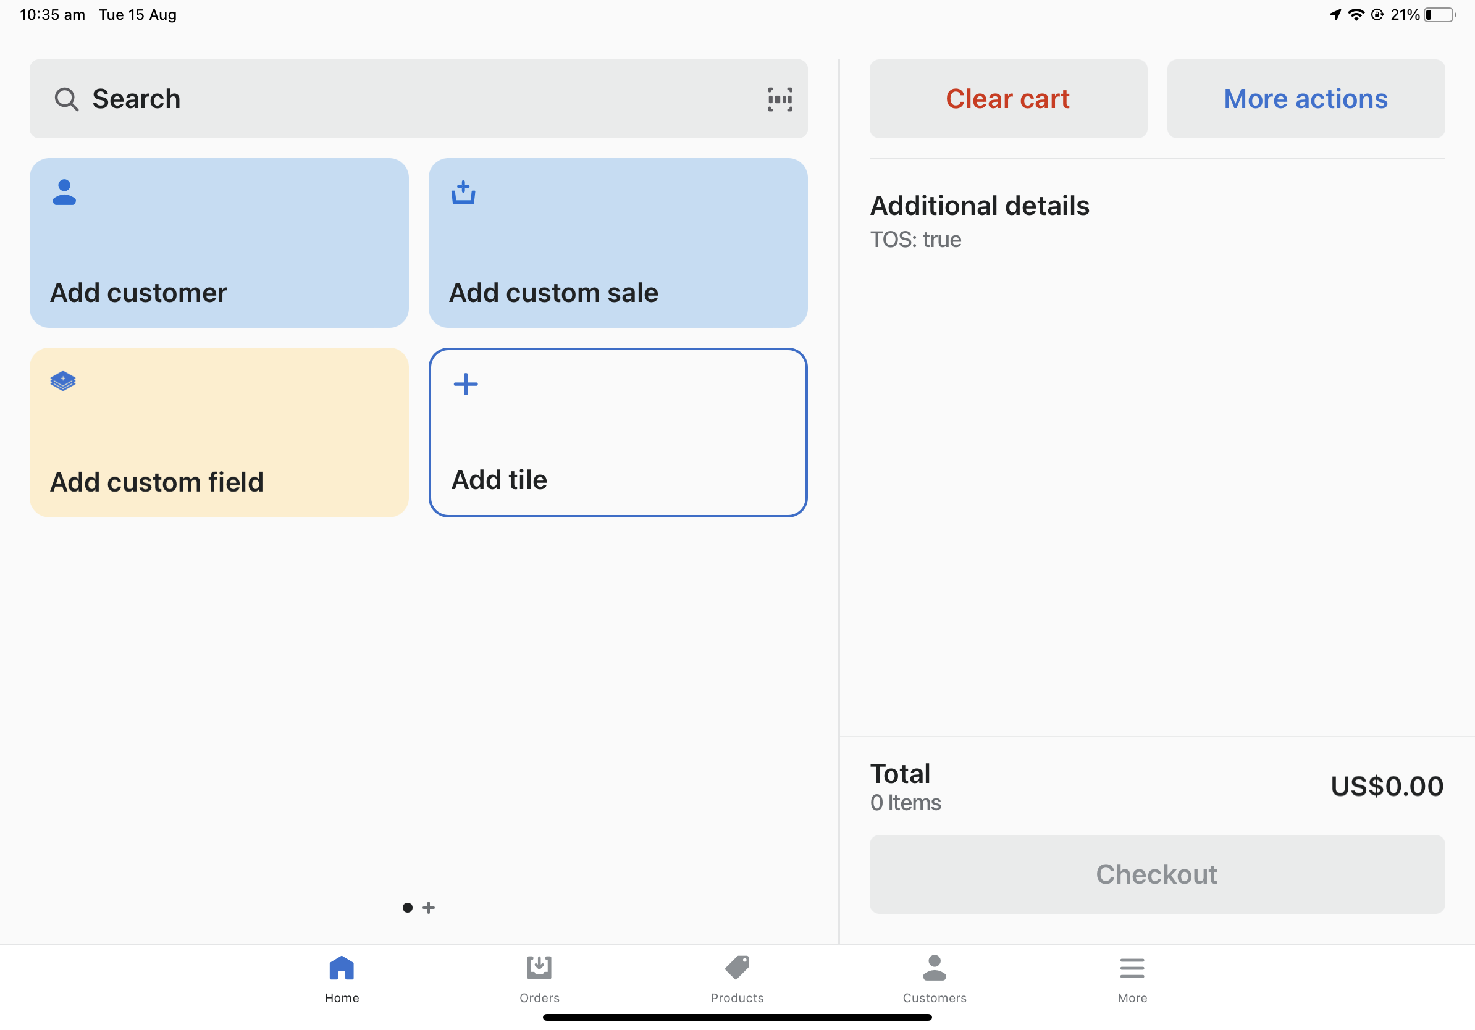Tap the Additional details heading
Viewport: 1475px width, 1030px height.
pyautogui.click(x=980, y=206)
